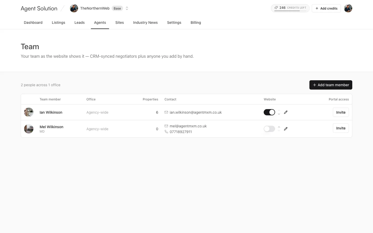Disable website visibility for Ian Wilkinson
The image size is (373, 233).
pyautogui.click(x=269, y=112)
